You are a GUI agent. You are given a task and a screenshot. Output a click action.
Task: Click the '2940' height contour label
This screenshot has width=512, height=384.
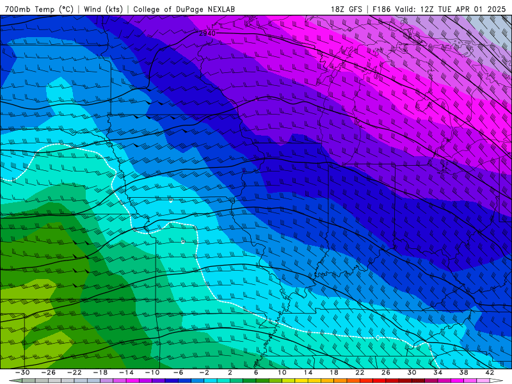[207, 33]
